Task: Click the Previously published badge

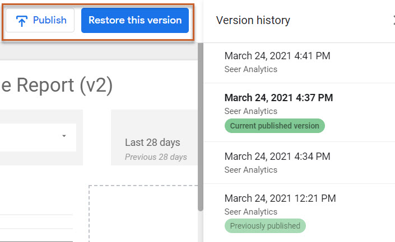Action: click(265, 226)
